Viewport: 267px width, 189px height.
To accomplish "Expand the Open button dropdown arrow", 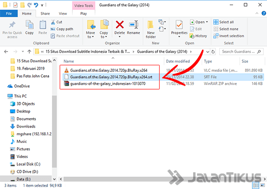I will pos(207,22).
